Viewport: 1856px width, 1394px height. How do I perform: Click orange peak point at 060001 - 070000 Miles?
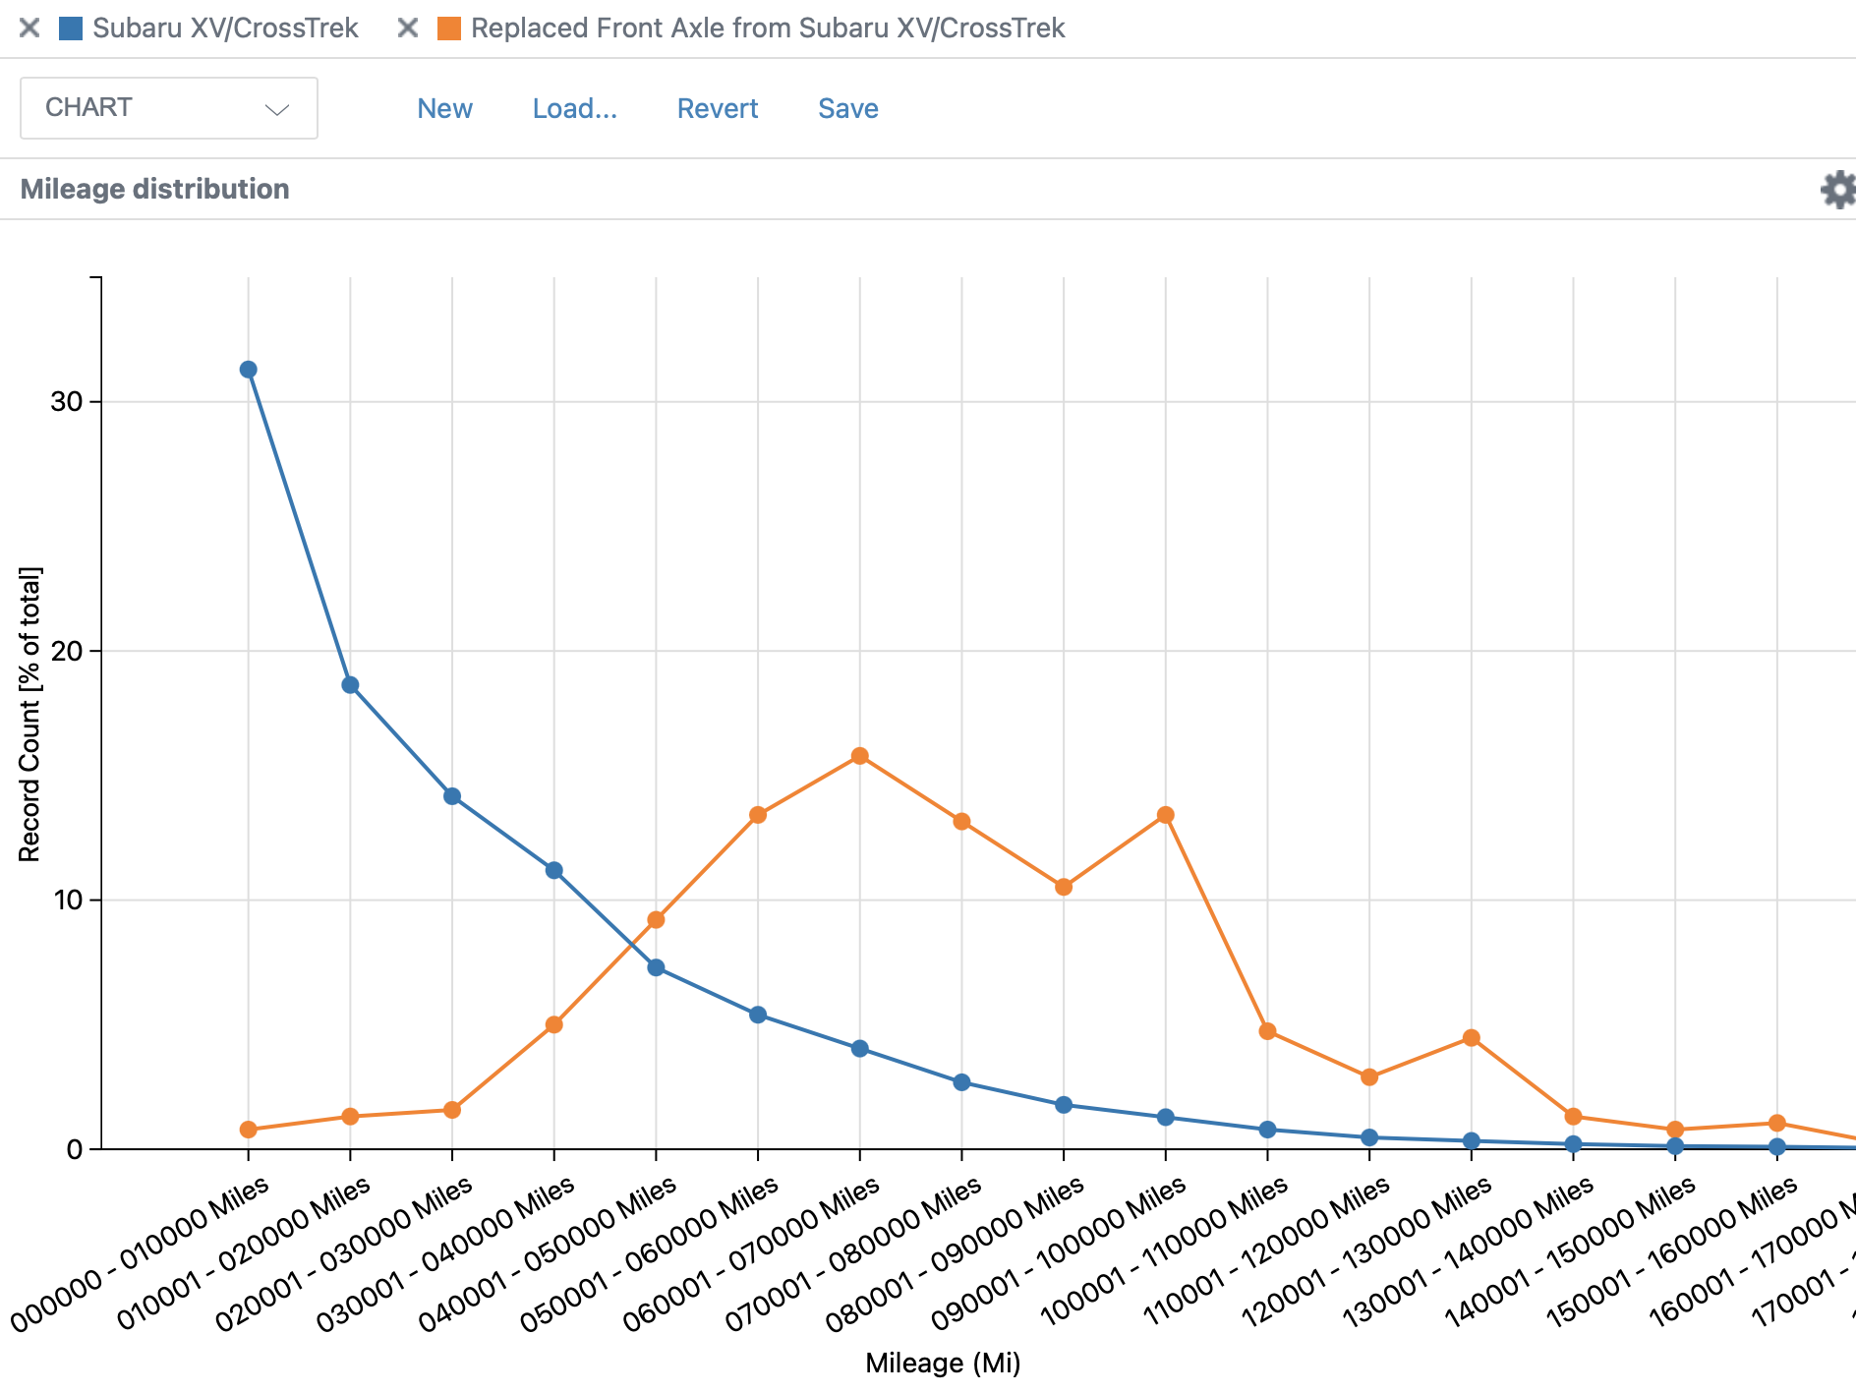(x=860, y=756)
